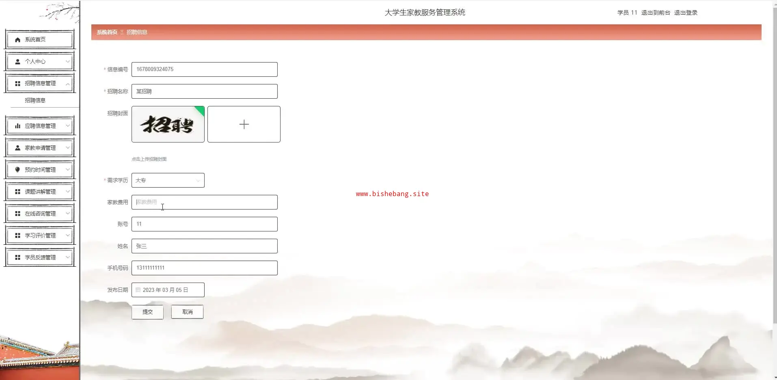
Task: Click the bulb icon beside 预约时间管理
Action: click(17, 170)
